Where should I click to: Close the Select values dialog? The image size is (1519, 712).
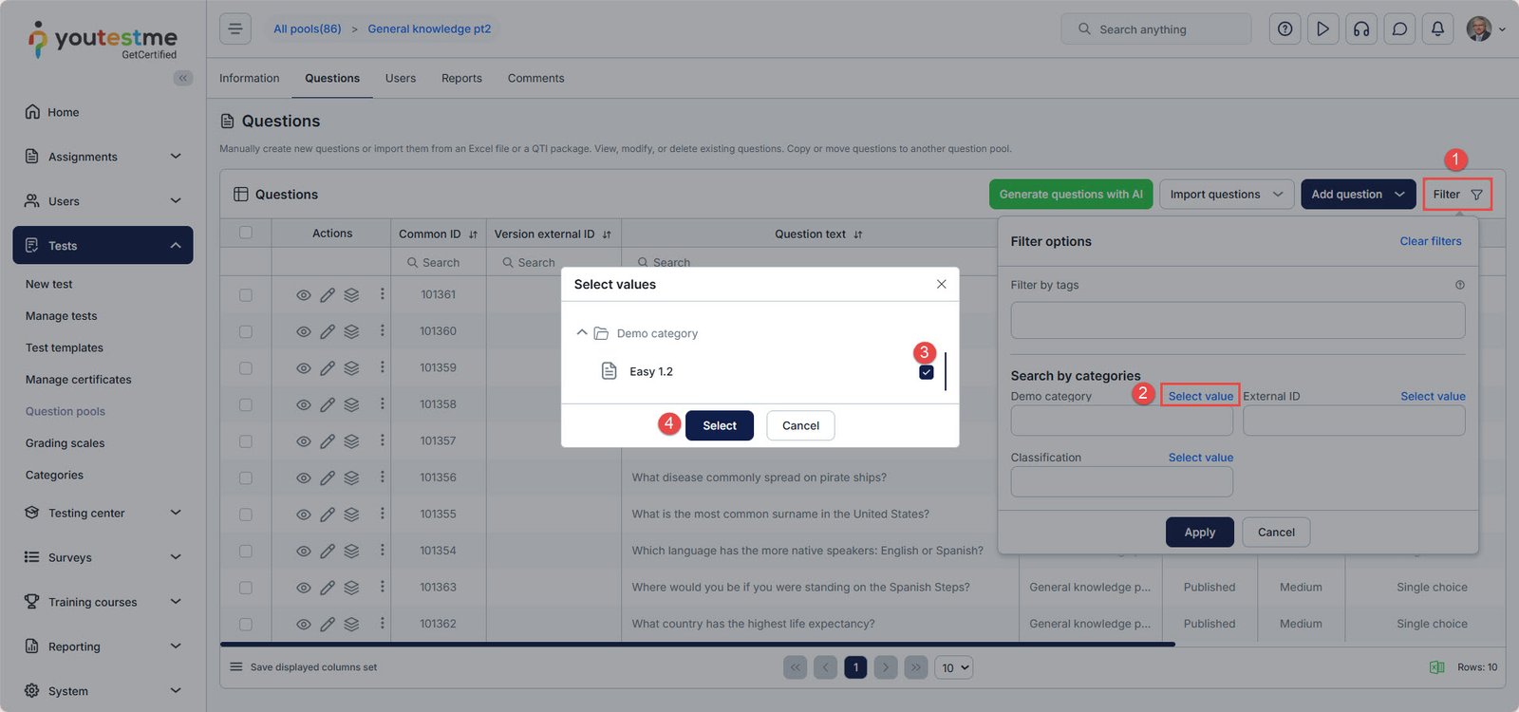point(942,284)
